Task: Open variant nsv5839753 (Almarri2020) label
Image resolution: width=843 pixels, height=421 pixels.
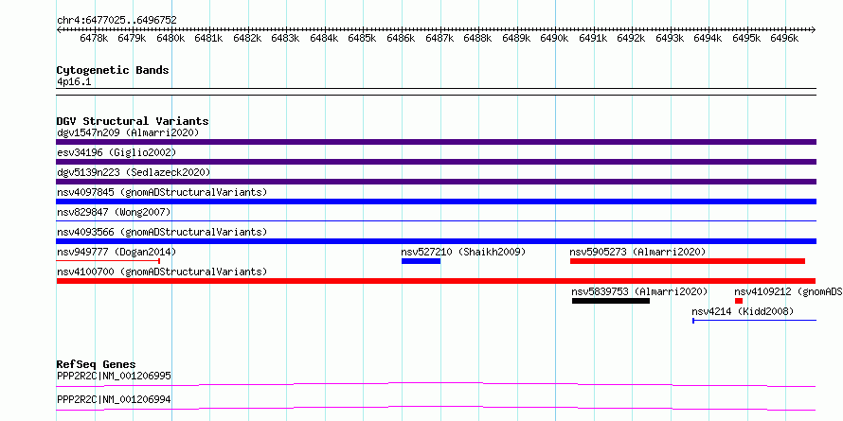Action: pos(639,291)
